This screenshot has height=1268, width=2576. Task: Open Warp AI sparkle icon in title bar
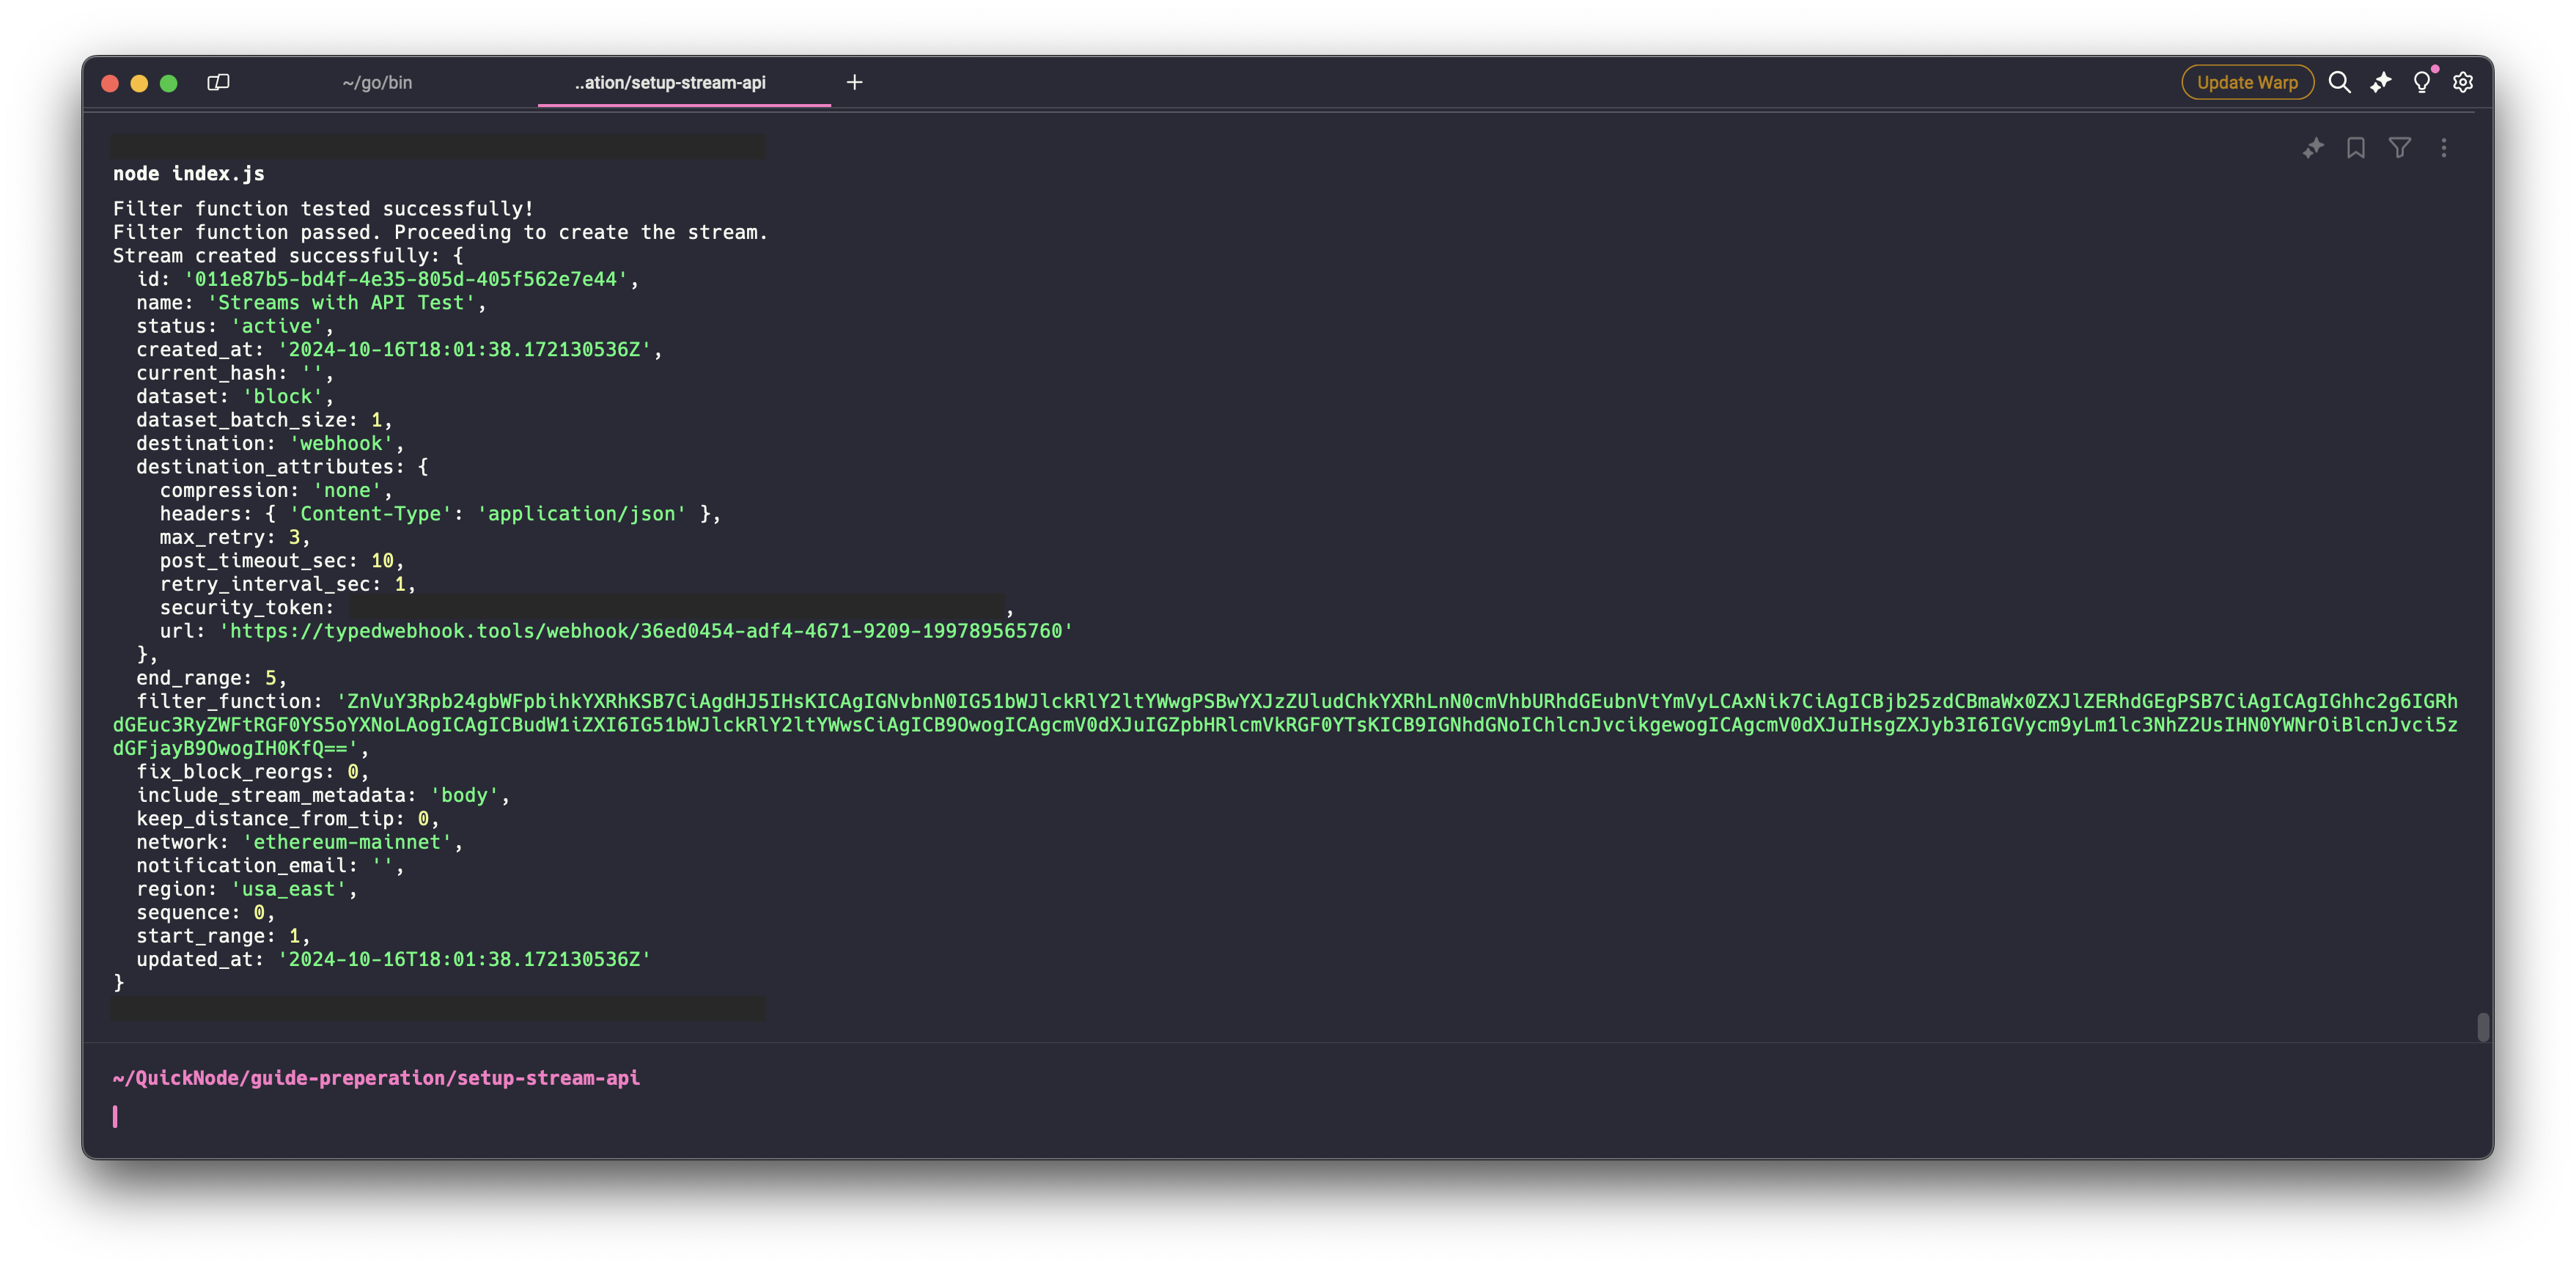(2380, 82)
